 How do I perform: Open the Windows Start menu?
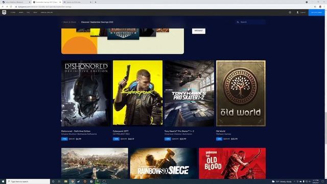3,181
